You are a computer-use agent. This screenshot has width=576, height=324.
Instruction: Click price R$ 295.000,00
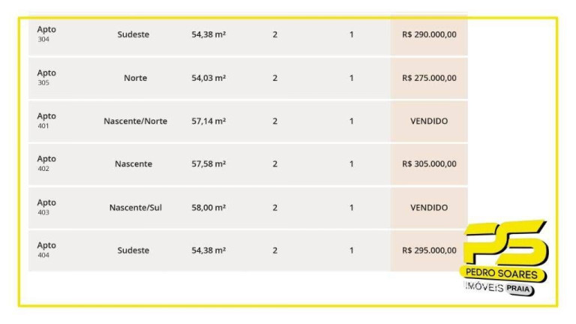429,250
